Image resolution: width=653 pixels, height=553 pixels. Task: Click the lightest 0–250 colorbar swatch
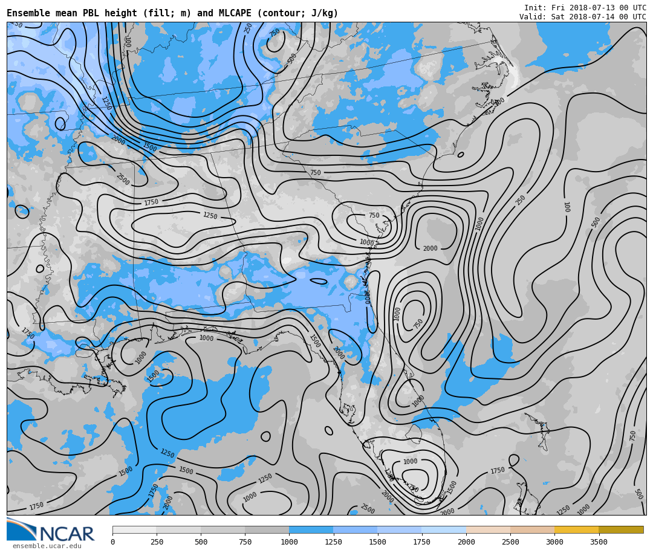coord(134,529)
